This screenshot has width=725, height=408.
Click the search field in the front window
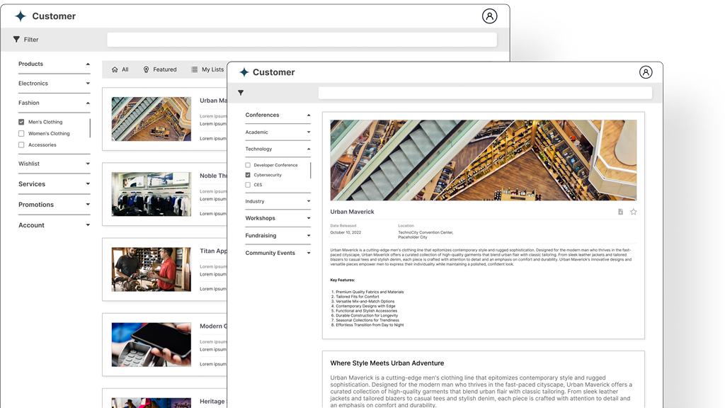tap(484, 93)
